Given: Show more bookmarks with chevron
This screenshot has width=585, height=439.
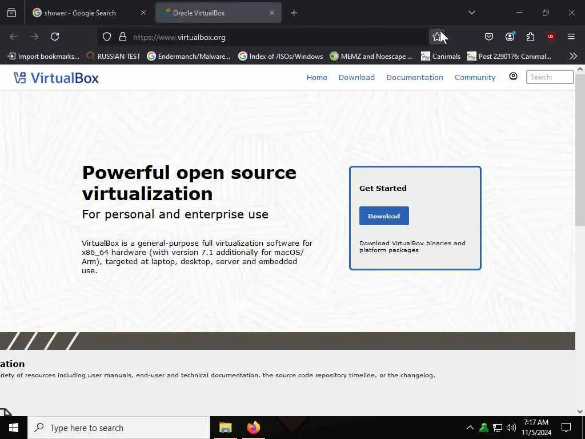Looking at the screenshot, I should [x=573, y=57].
